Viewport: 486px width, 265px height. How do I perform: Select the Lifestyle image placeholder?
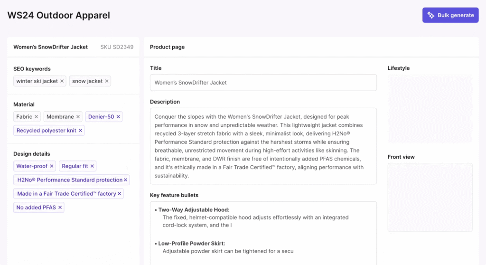coord(430,109)
